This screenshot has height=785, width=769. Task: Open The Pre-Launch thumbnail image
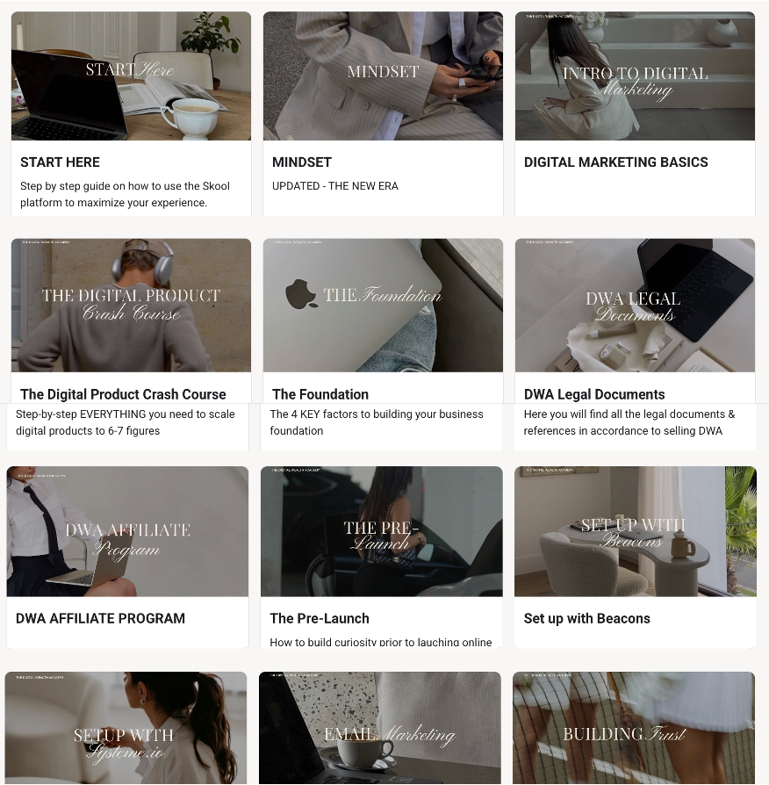click(382, 531)
